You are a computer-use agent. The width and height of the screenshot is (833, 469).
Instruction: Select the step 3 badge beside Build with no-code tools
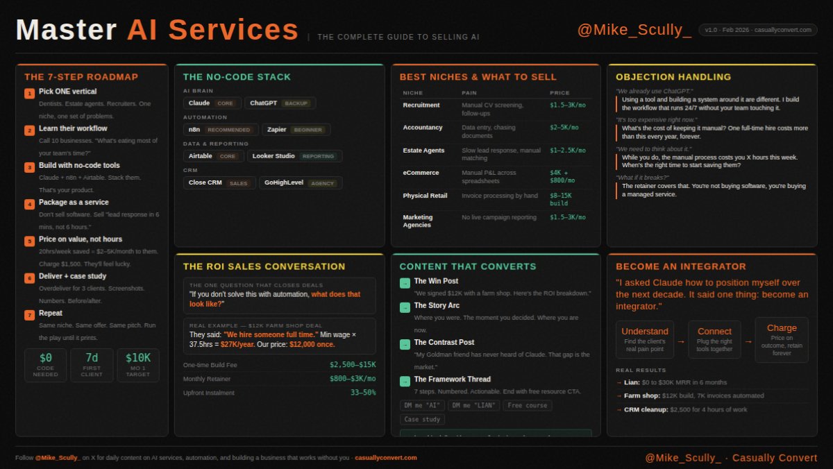tap(29, 167)
